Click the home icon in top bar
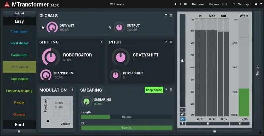This screenshot has height=136, width=264. [256, 4]
